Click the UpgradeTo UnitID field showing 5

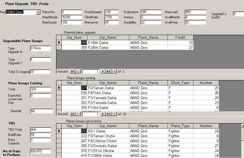coord(238,14)
